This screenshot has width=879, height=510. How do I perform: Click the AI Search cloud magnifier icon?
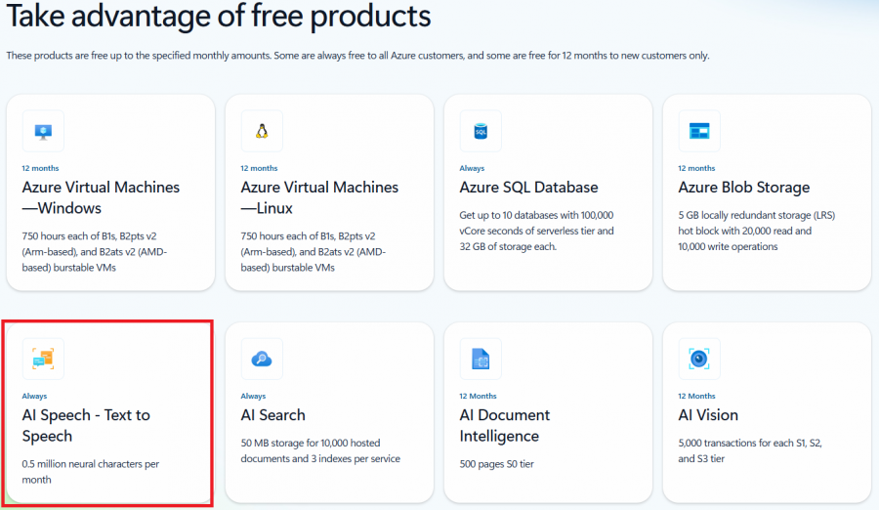262,360
